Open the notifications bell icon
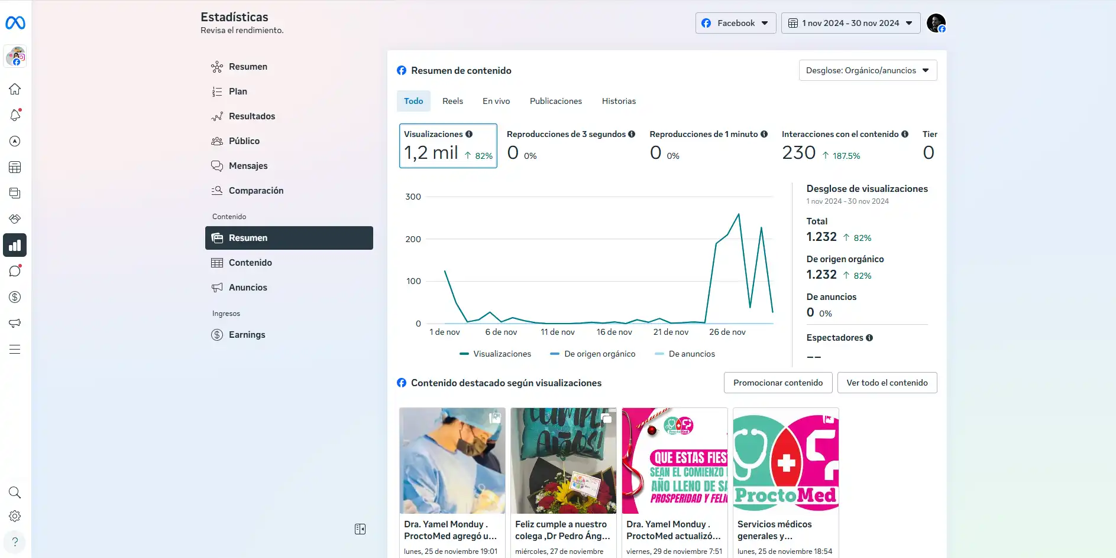Viewport: 1116px width, 558px height. point(15,115)
